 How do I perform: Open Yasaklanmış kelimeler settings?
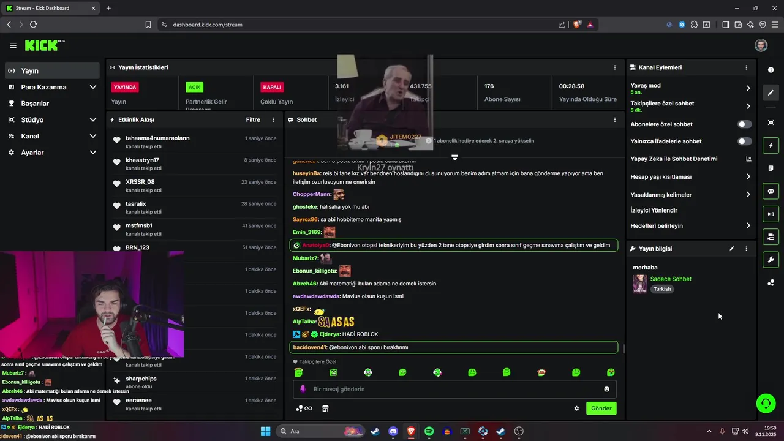click(x=690, y=195)
